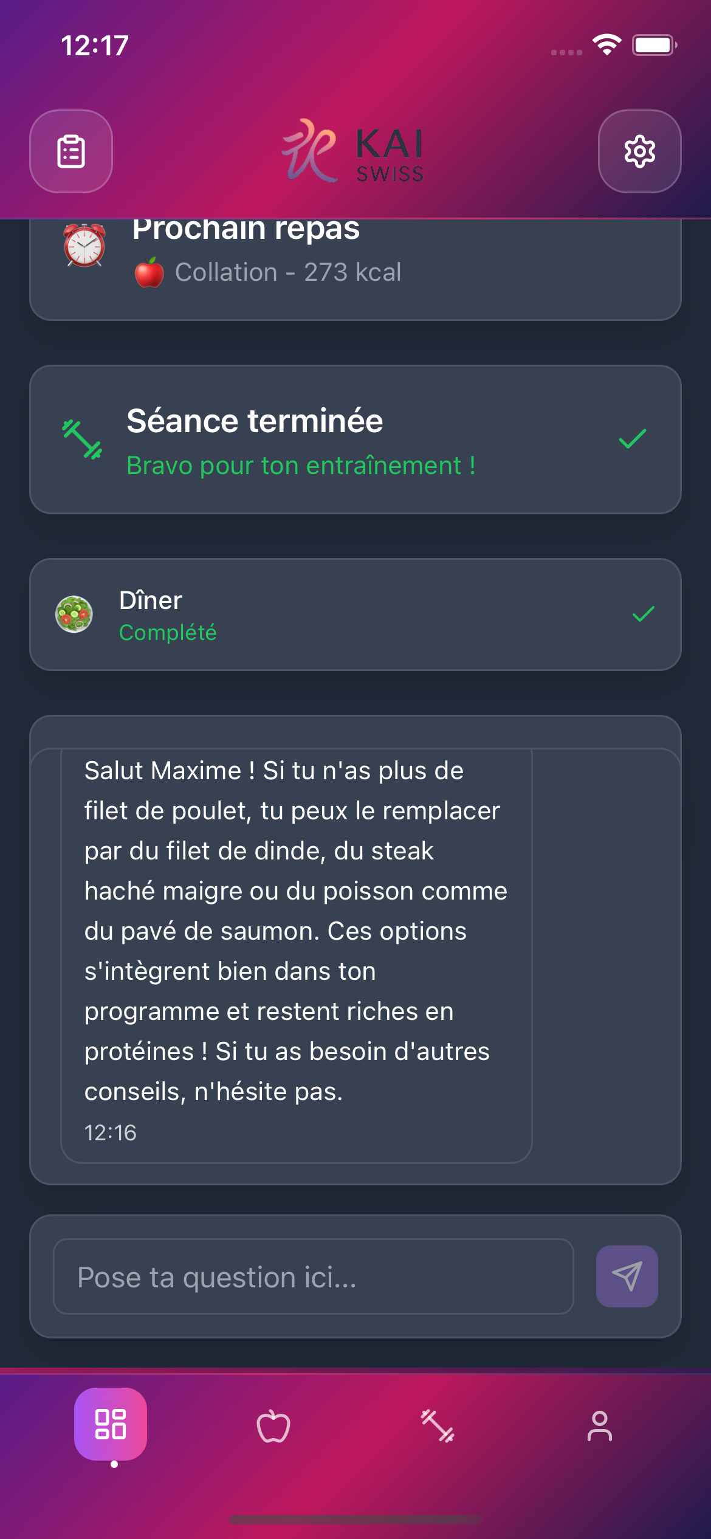
Task: Switch to the nutrition apple tab
Action: 273,1425
